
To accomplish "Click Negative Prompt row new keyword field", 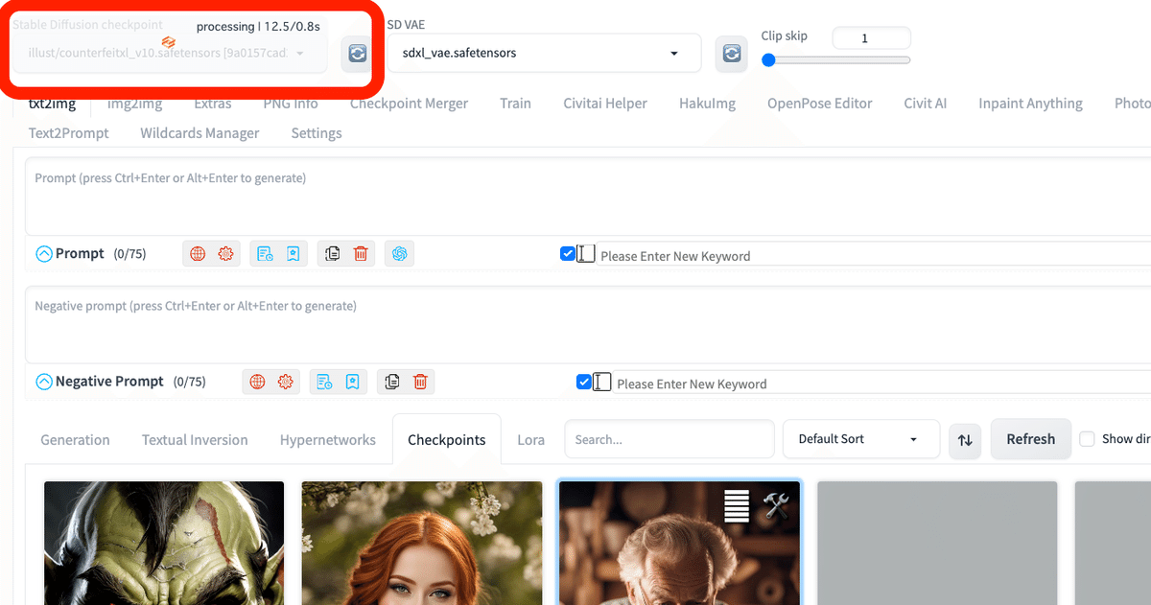I will pyautogui.click(x=882, y=383).
